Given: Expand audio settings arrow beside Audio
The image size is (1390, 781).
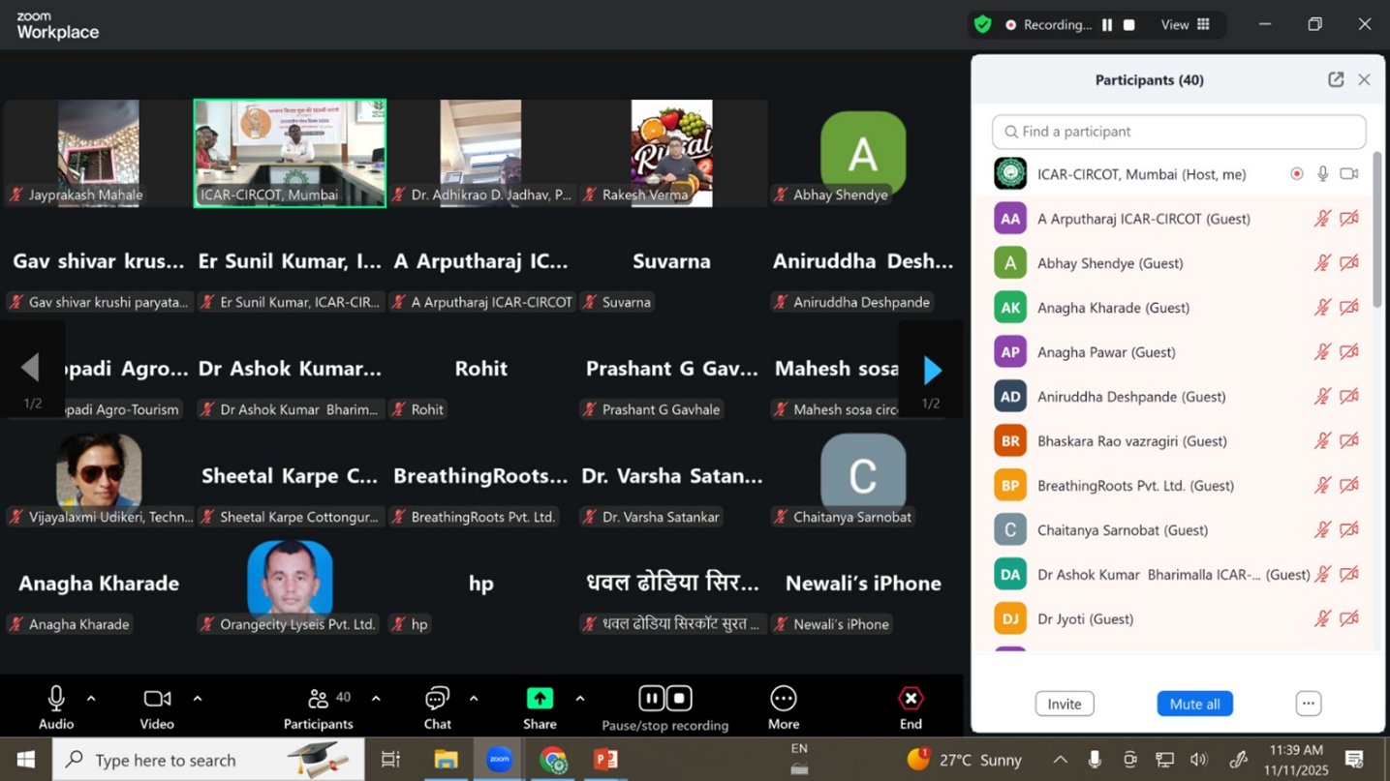Looking at the screenshot, I should (x=91, y=699).
